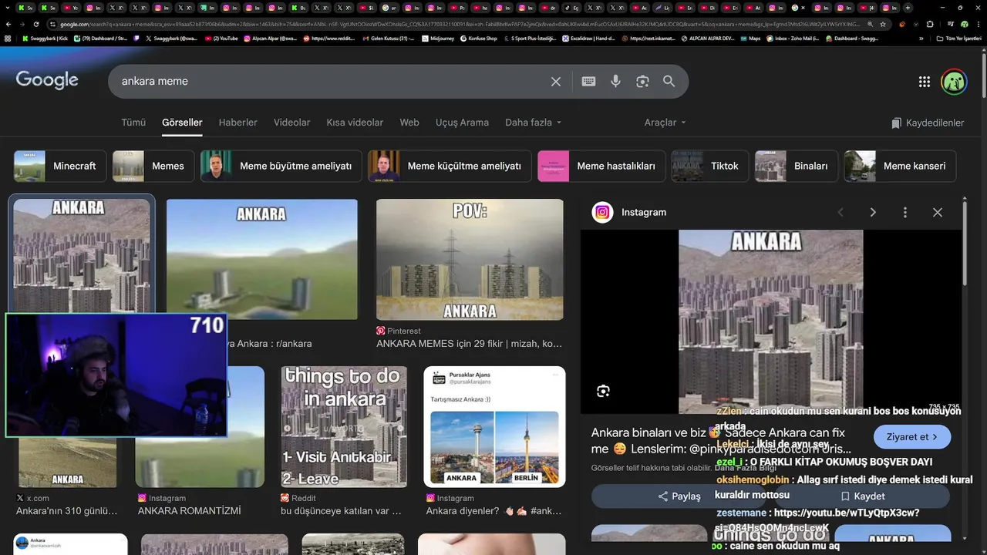Image resolution: width=987 pixels, height=555 pixels.
Task: Click the Google logo
Action: tap(47, 79)
